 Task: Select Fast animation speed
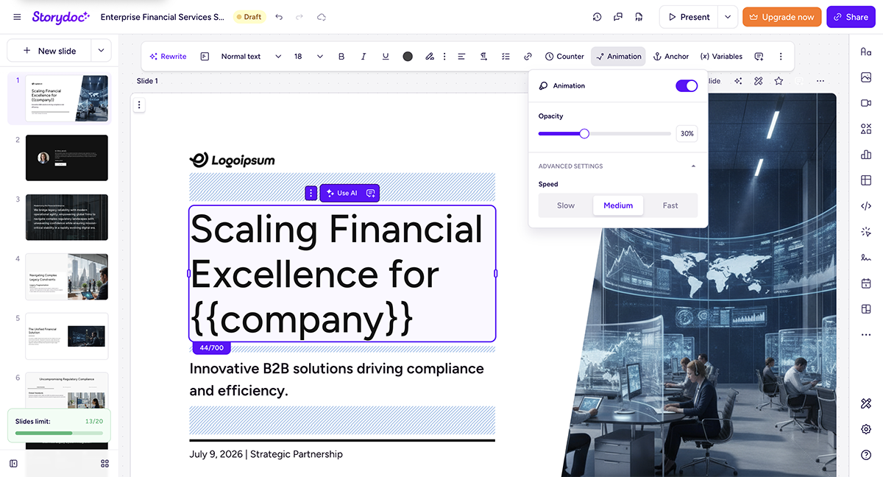pos(670,205)
